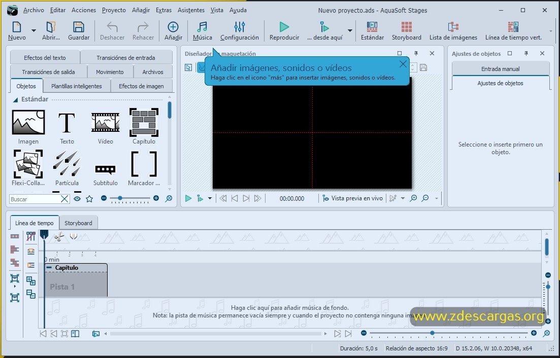Switch to Línea de tiempo vert. layout

pos(513,31)
